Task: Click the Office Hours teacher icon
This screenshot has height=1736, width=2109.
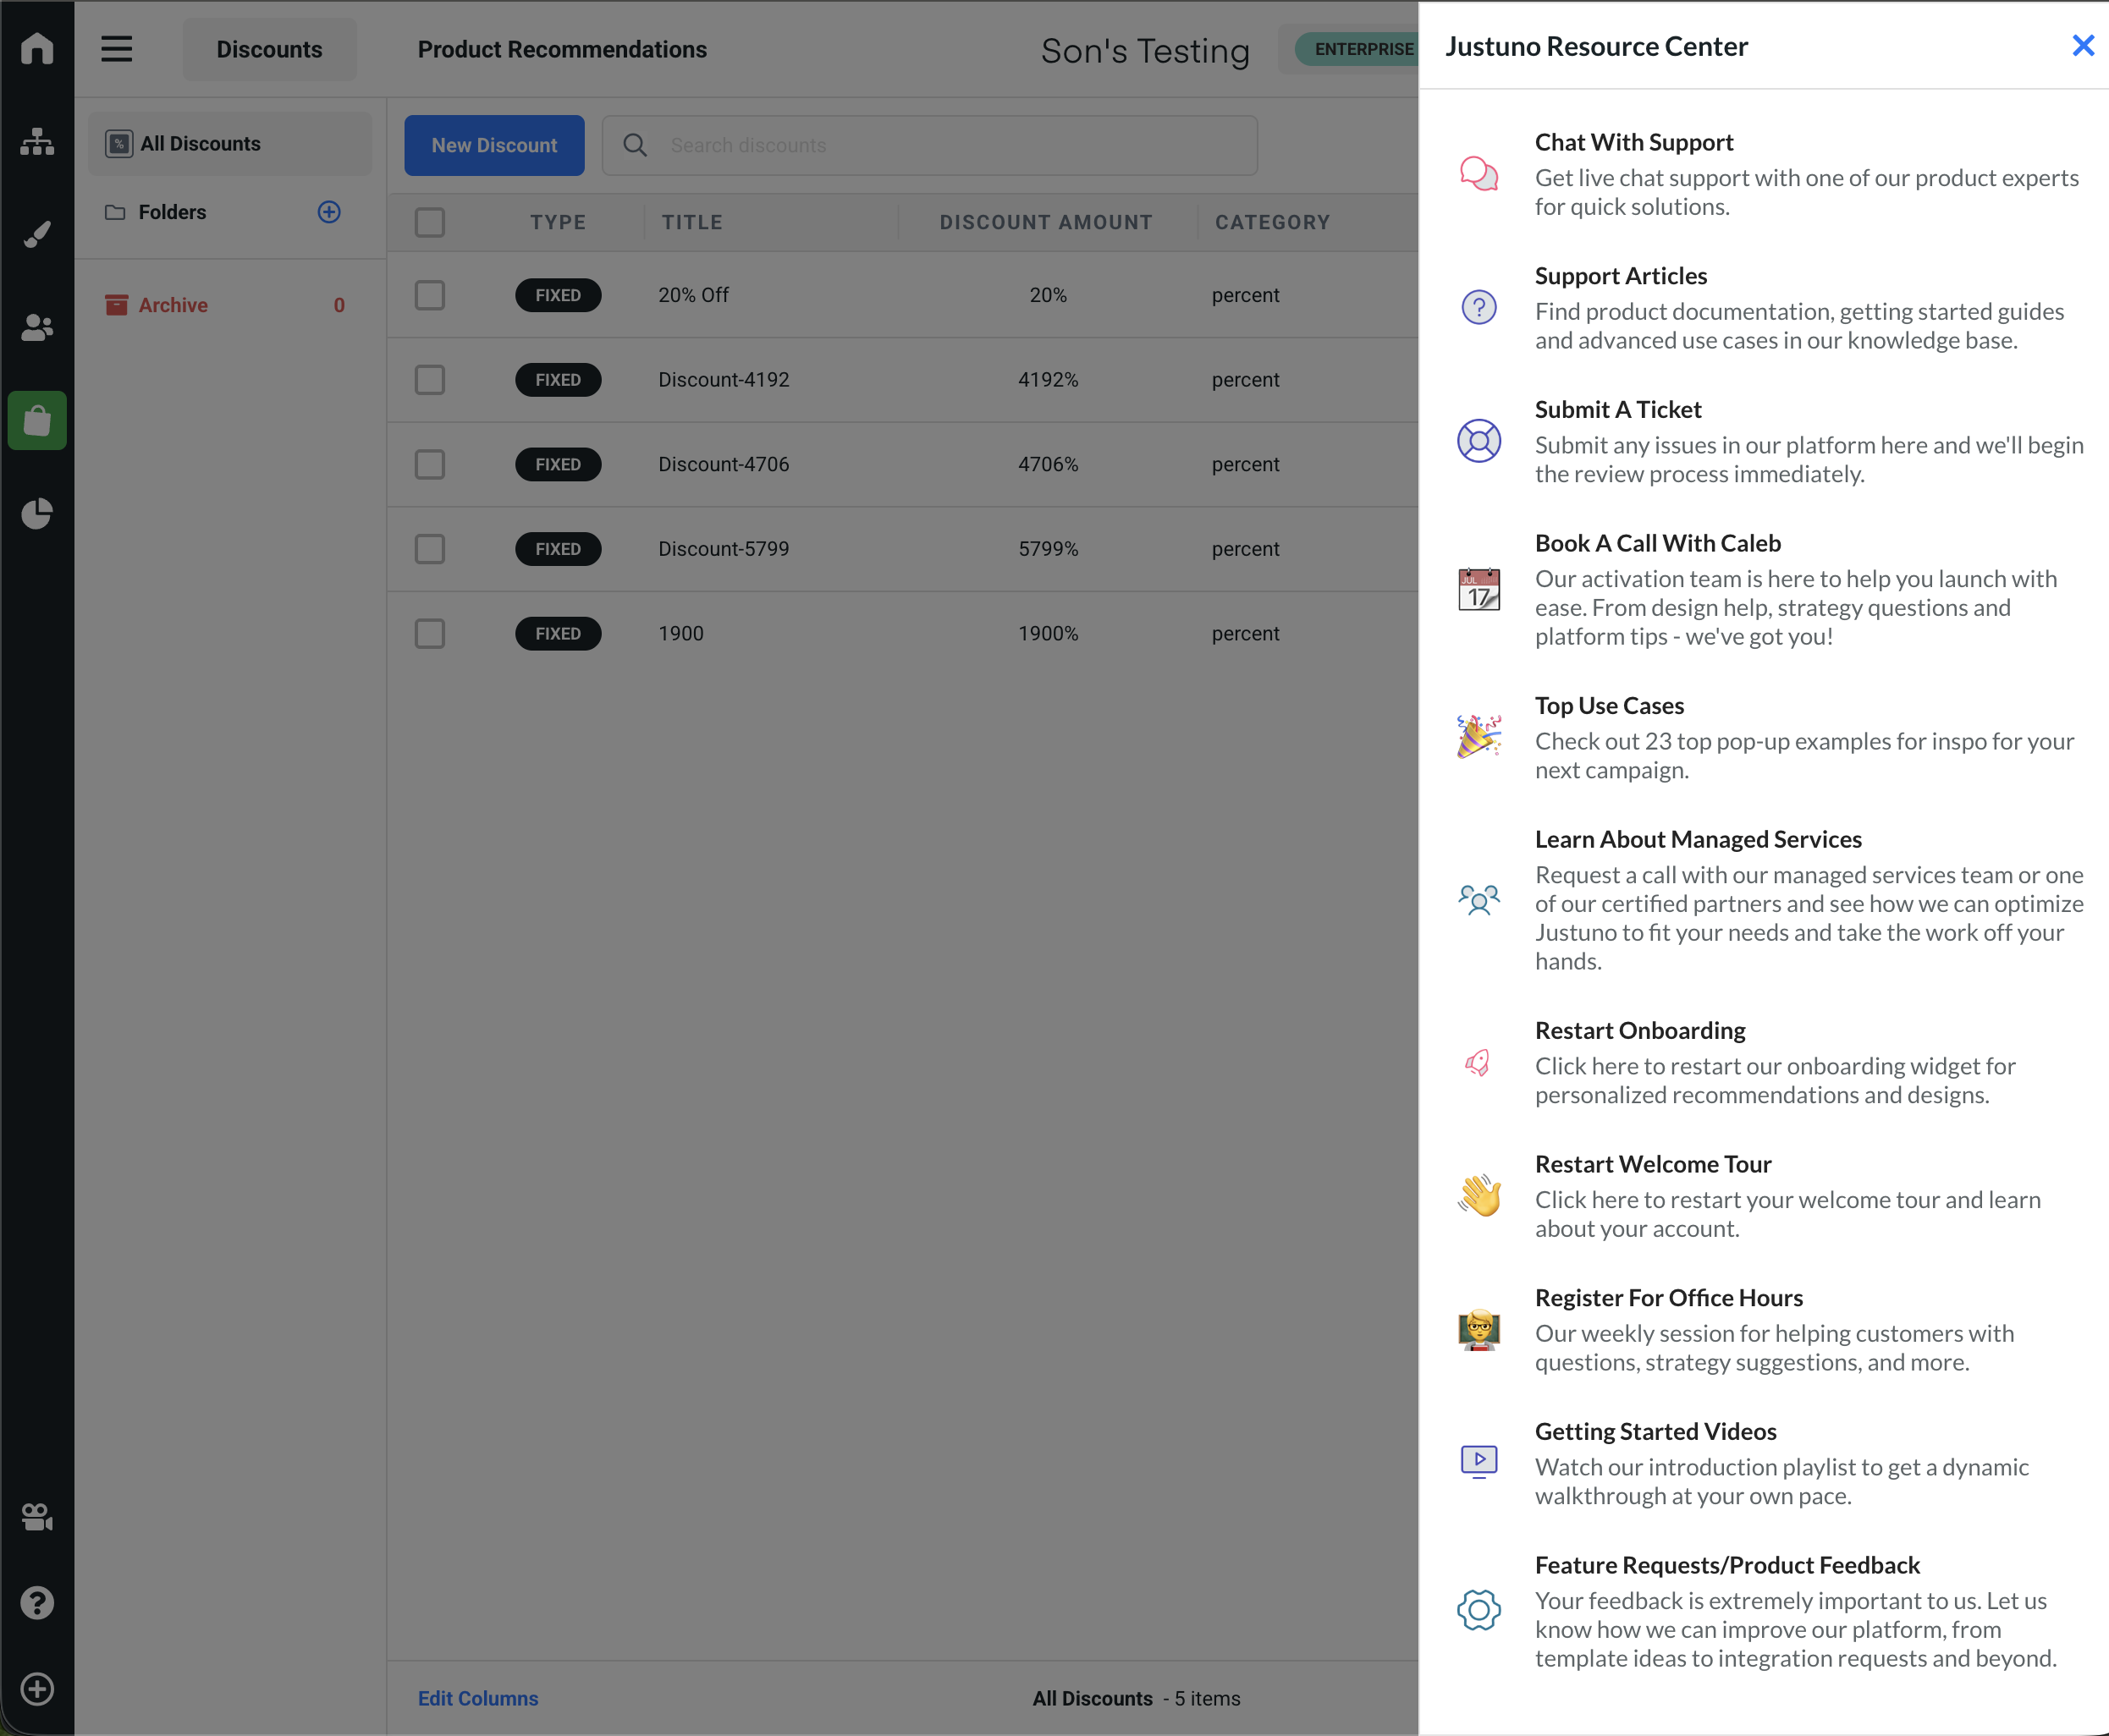Action: 1479,1329
